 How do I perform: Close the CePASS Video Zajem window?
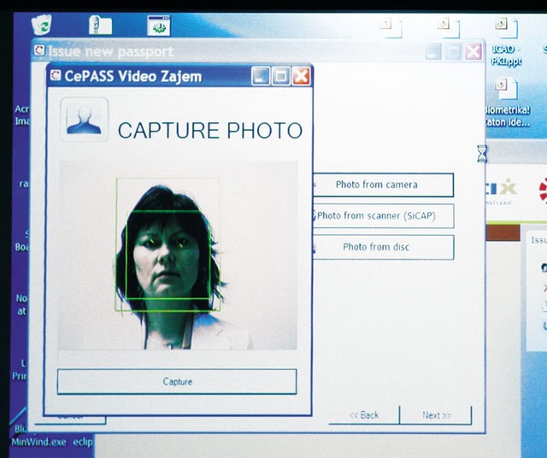click(301, 76)
